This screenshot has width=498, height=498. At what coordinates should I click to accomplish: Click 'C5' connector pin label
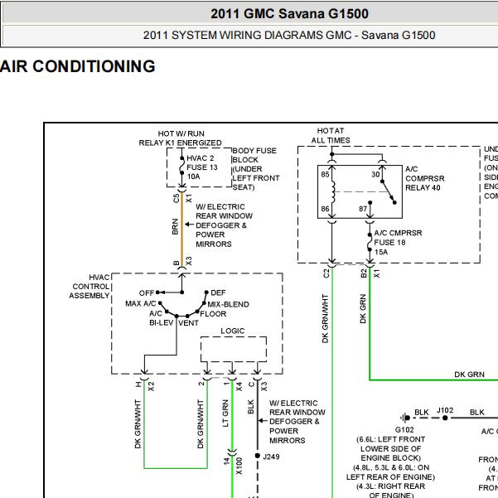pos(176,199)
